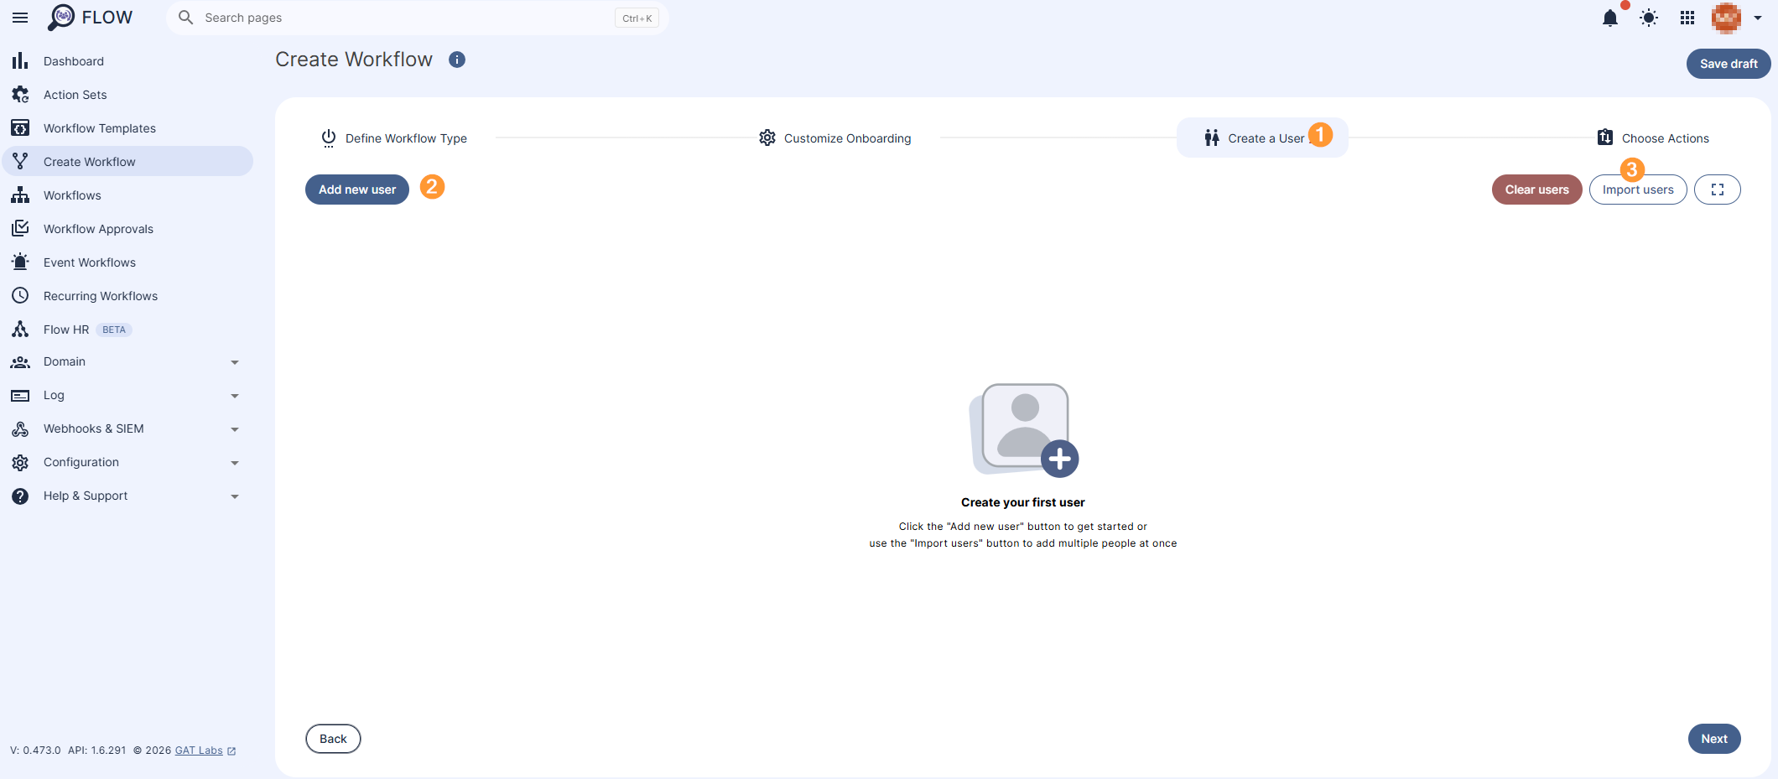Open the apps grid launcher
This screenshot has height=779, width=1778.
pyautogui.click(x=1687, y=18)
